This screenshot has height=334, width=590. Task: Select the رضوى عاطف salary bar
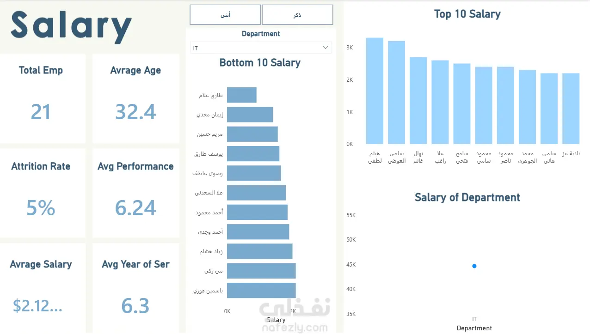(254, 173)
